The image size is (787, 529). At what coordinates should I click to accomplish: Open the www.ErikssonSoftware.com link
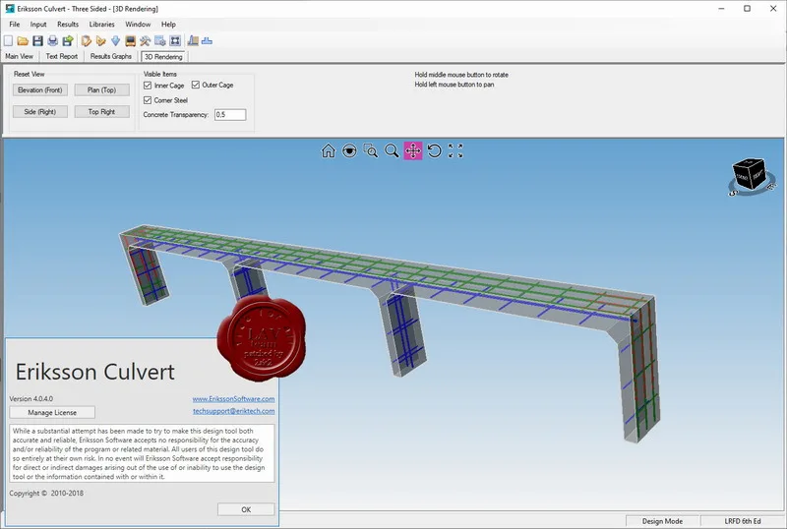[x=233, y=399]
